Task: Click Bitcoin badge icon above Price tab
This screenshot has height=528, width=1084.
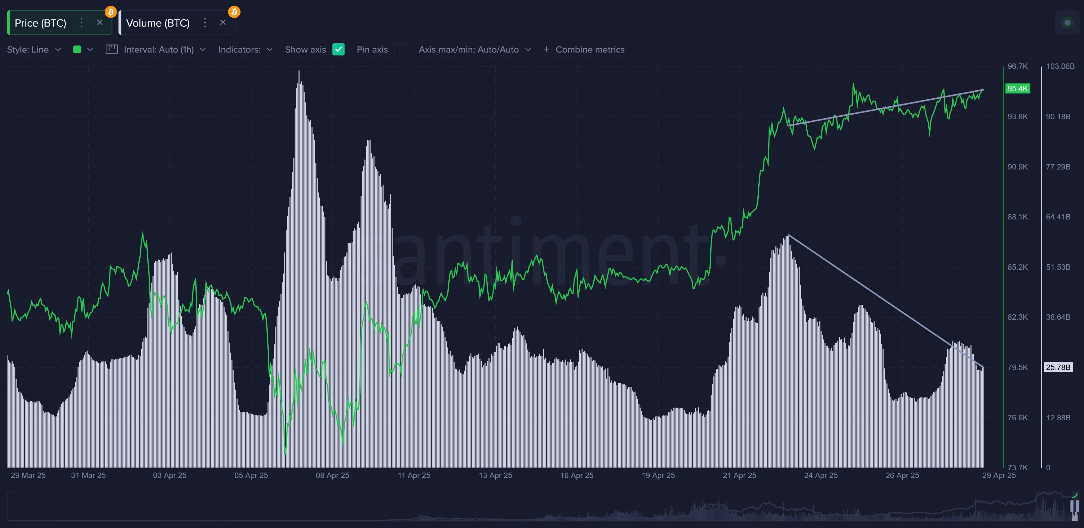Action: pyautogui.click(x=111, y=11)
